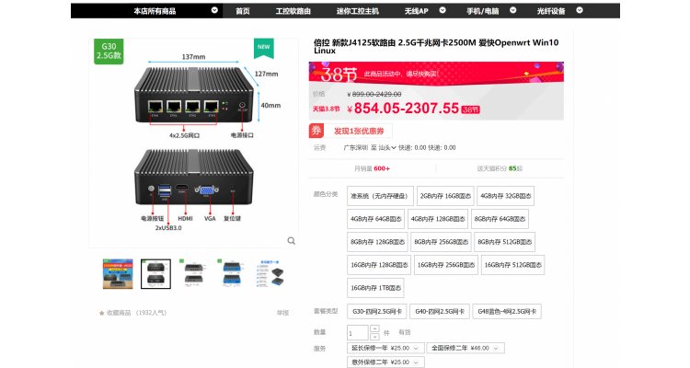
Task: Change shipping destination 汕头 dropdown
Action: point(387,148)
